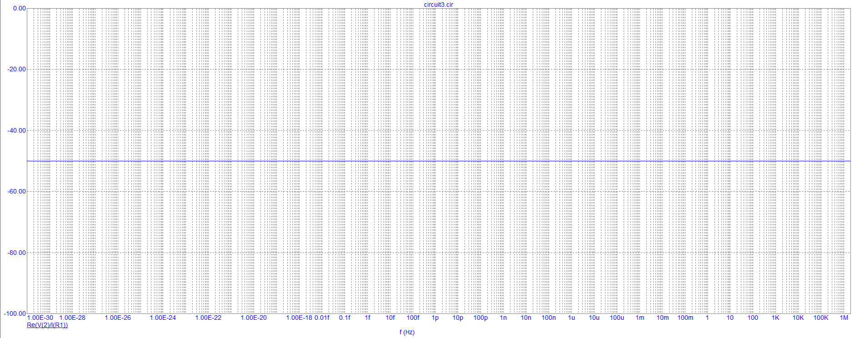865x338 pixels.
Task: Select the -80.00 y-axis label
Action: click(x=17, y=253)
